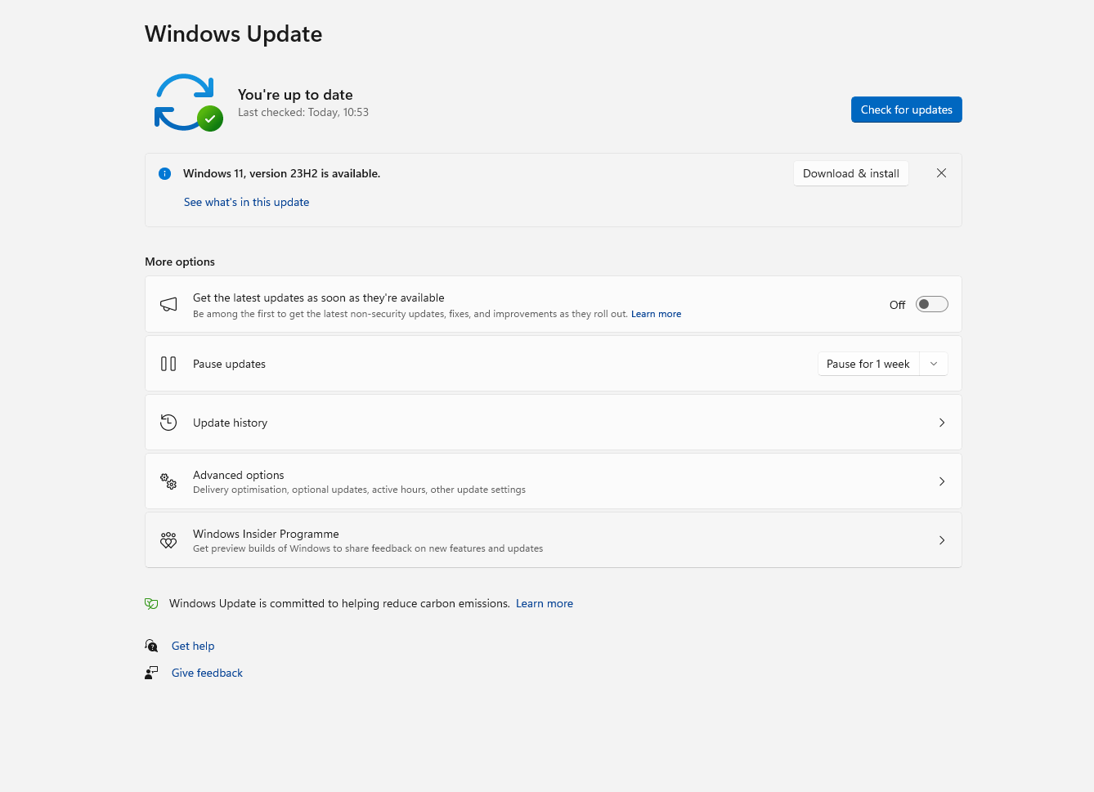Click the Off label beside the toggle
Screen dimensions: 1094x792
[897, 305]
